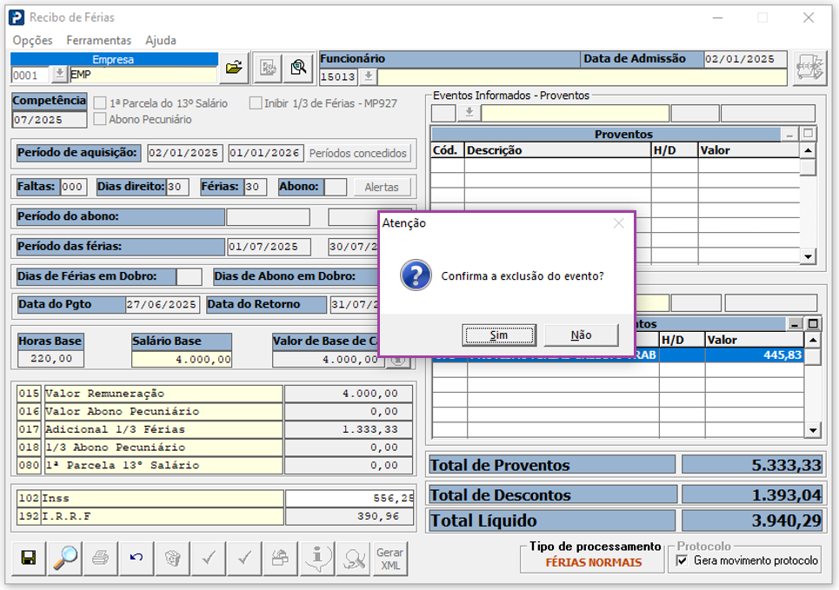The width and height of the screenshot is (839, 590).
Task: Click the discounts grid scroll up arrow
Action: click(x=813, y=340)
